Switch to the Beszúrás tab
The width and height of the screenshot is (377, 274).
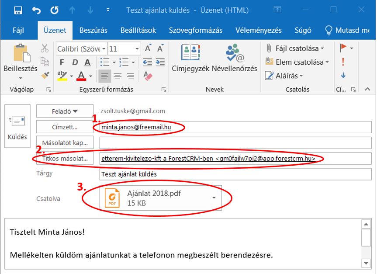pyautogui.click(x=93, y=30)
